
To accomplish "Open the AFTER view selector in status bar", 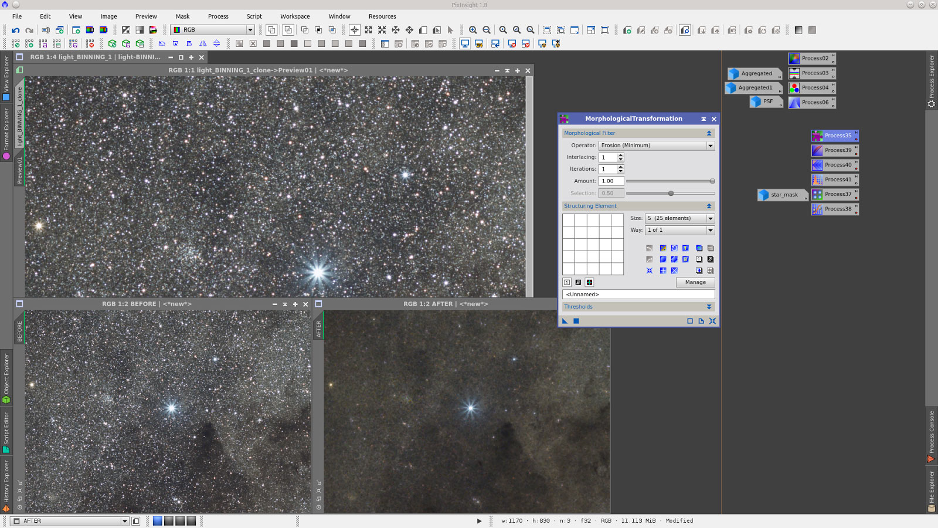I will 70,521.
